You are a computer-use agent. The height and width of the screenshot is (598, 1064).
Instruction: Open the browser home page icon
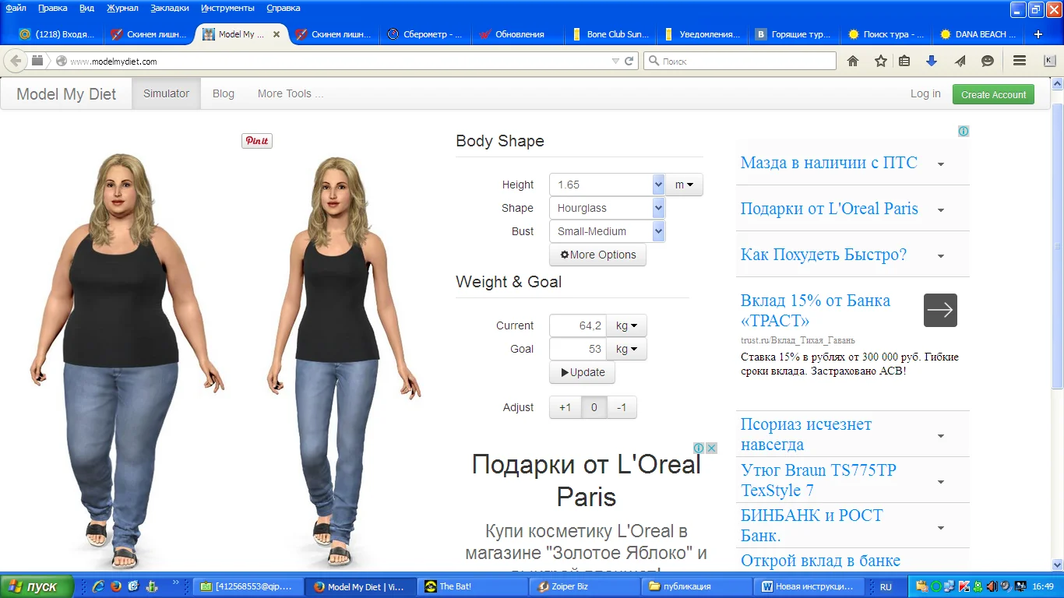853,61
